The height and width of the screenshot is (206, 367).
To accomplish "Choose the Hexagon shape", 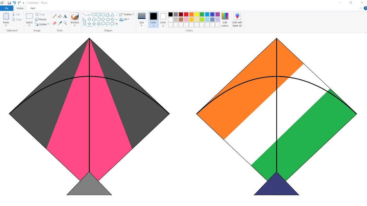I will pos(98,19).
